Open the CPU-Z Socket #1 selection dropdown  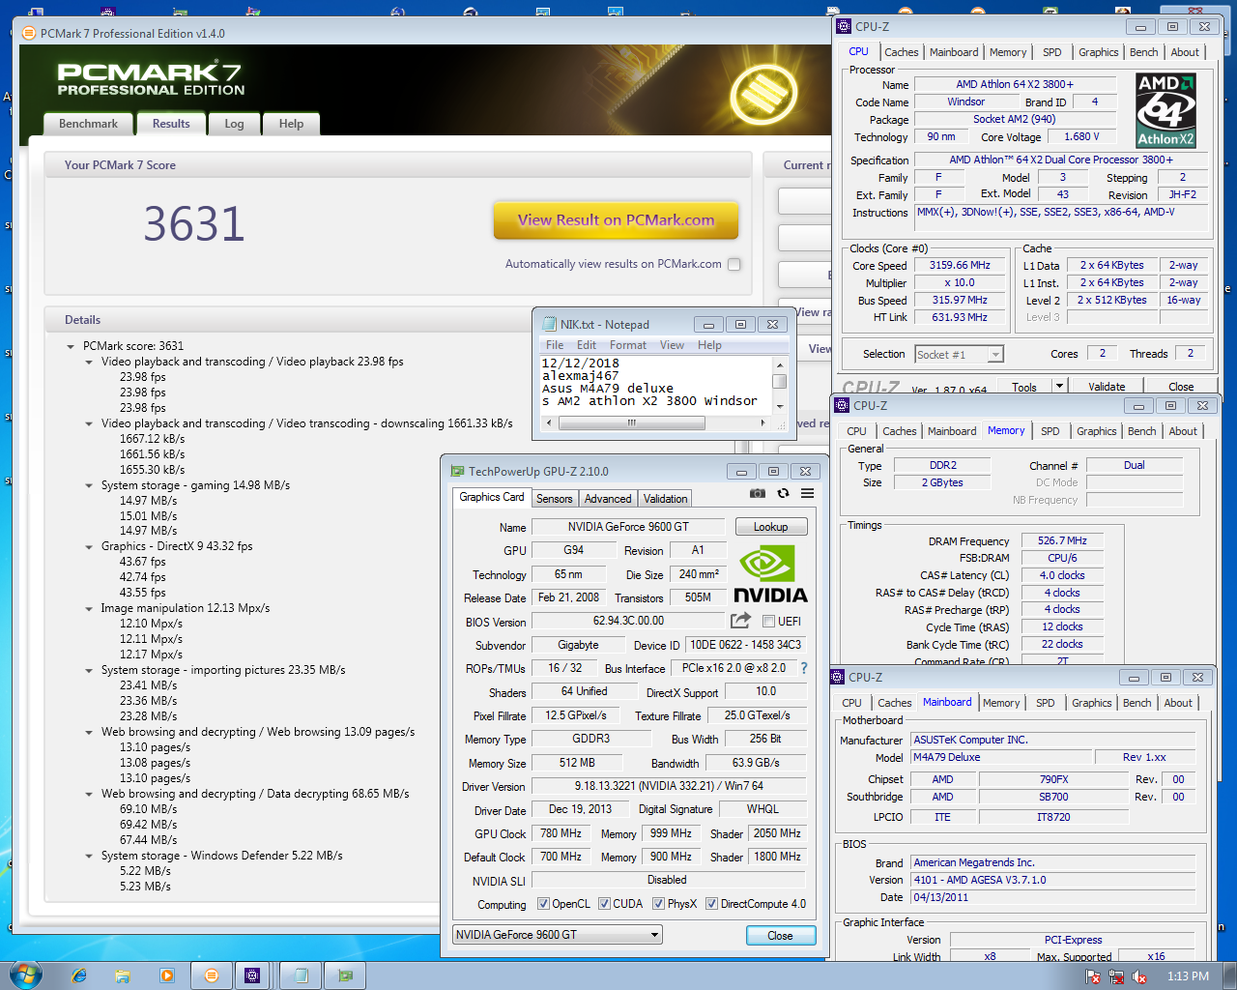(959, 355)
